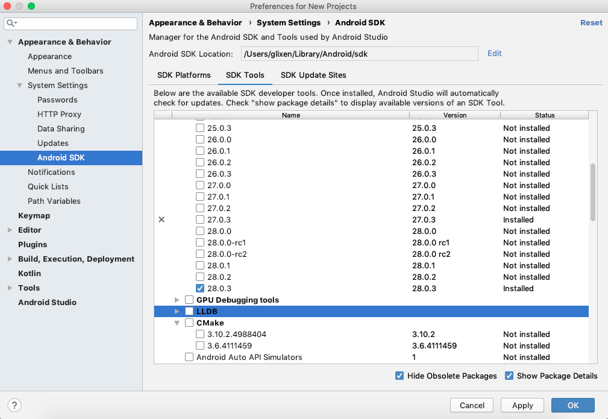Viewport: 608px width, 419px height.
Task: Open Appearance settings page
Action: pyautogui.click(x=49, y=57)
